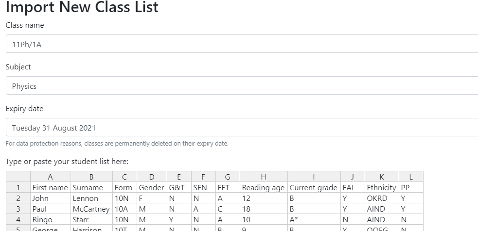Click the 'Ethnicity' header cell

tap(382, 187)
